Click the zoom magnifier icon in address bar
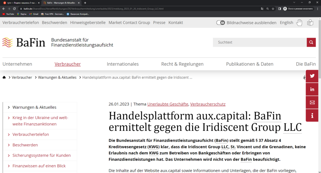321x173 pixels. coord(268,8)
